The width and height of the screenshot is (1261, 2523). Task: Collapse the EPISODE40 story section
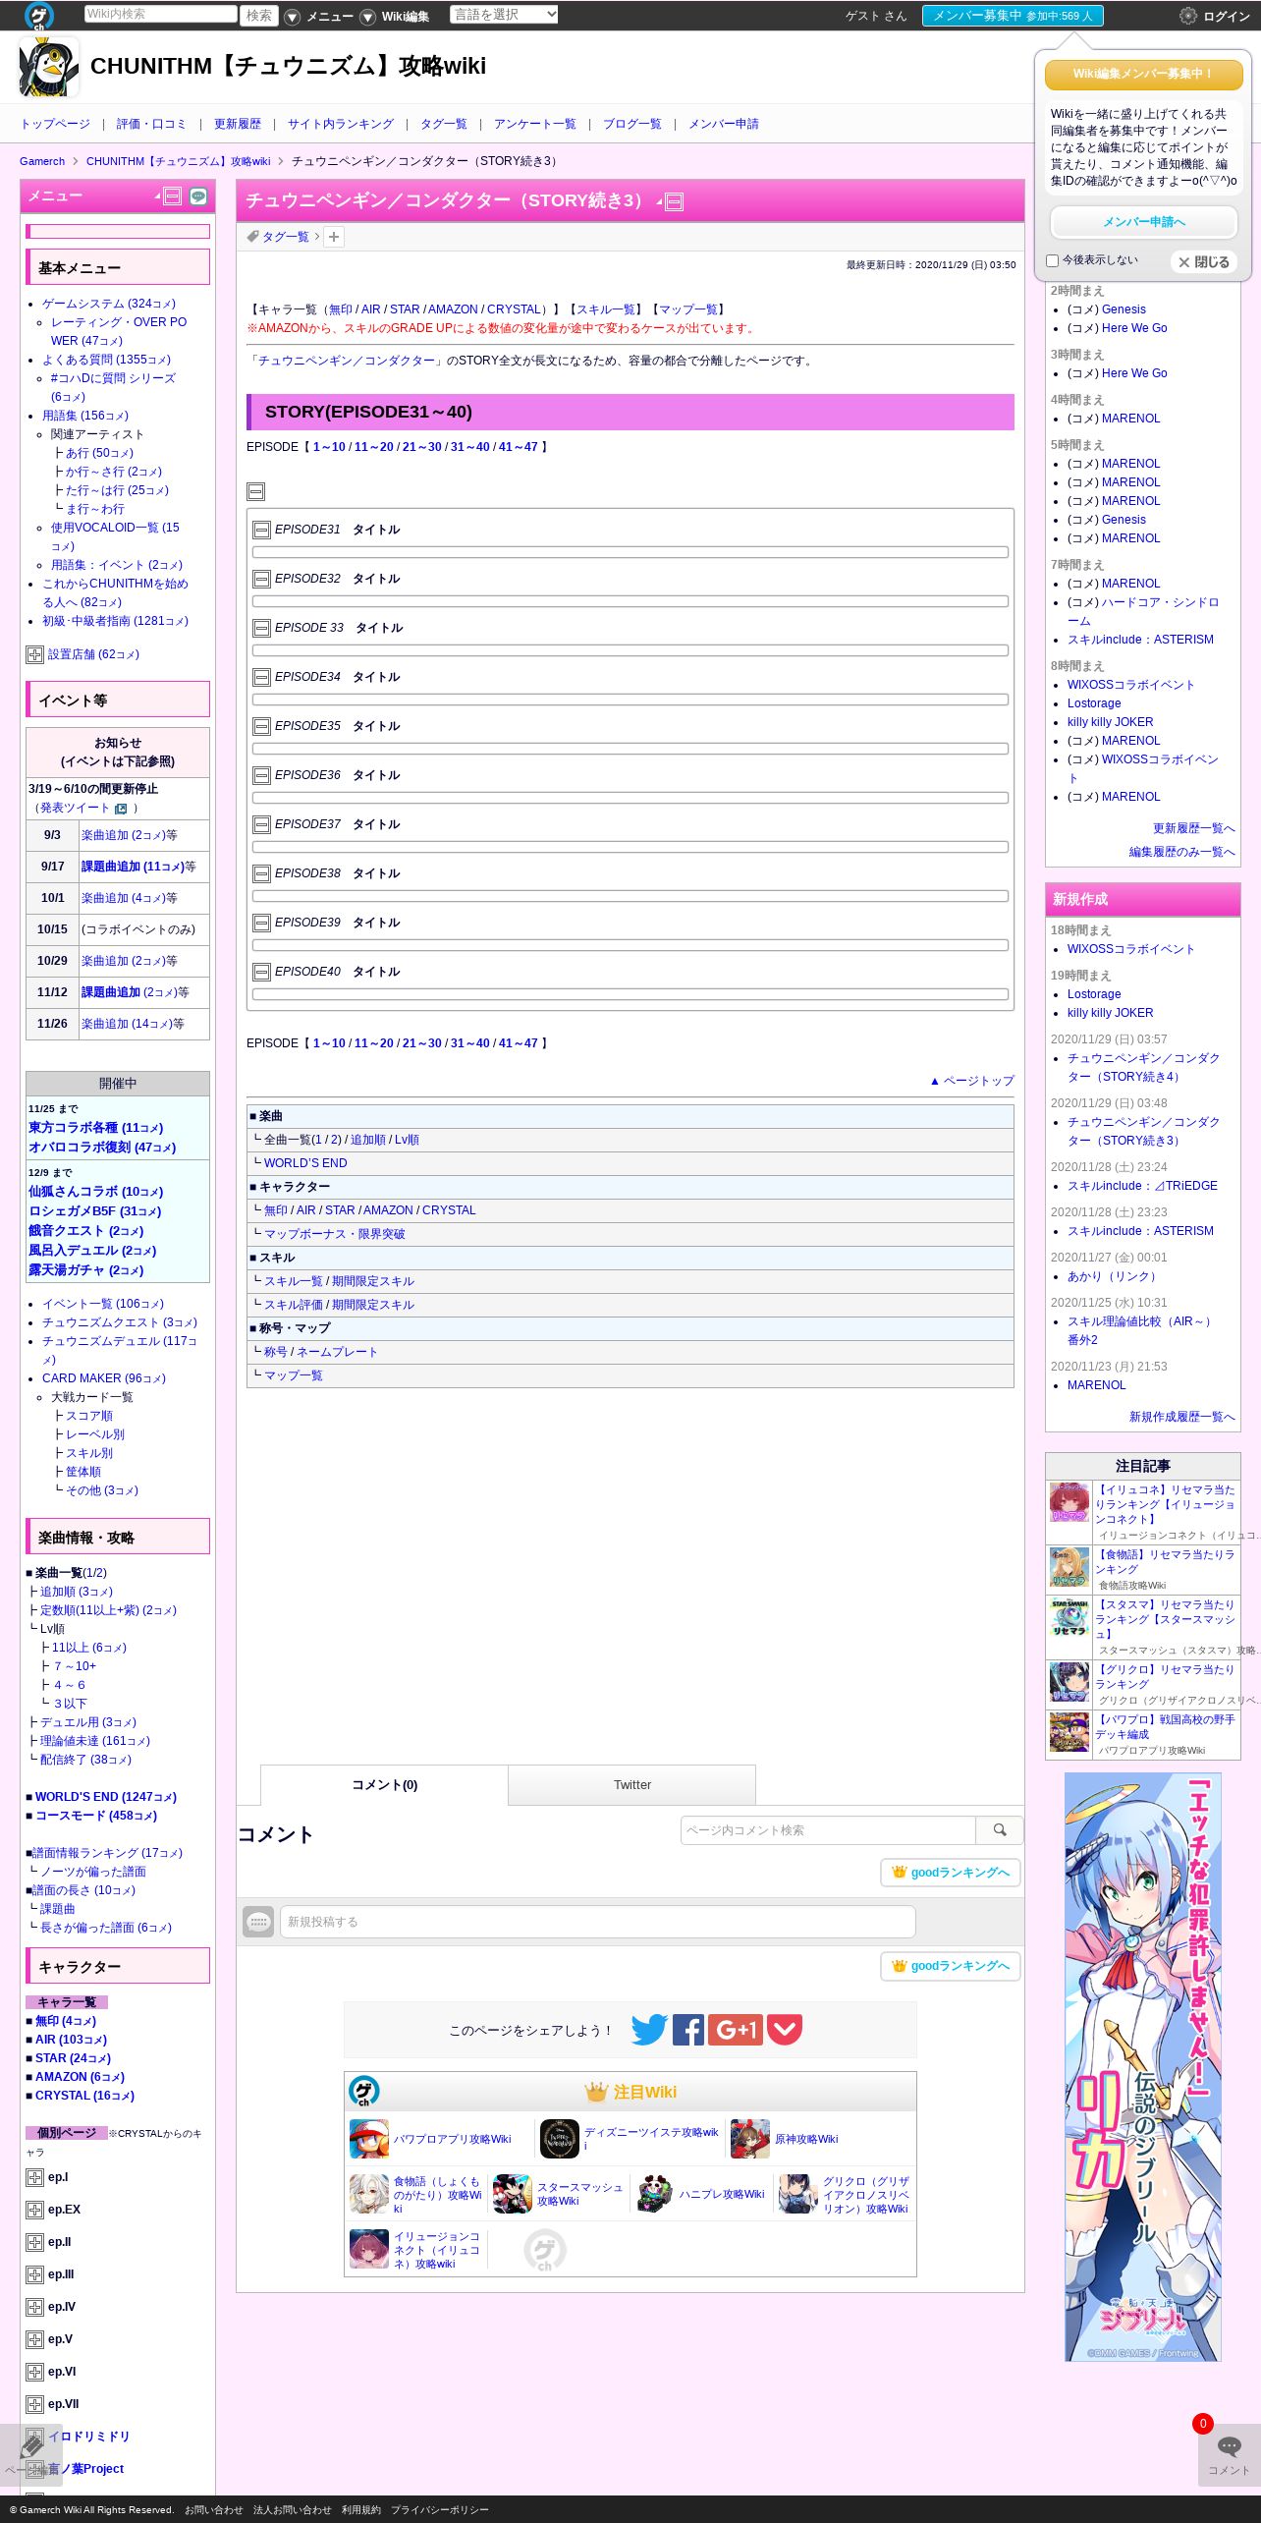click(x=261, y=973)
